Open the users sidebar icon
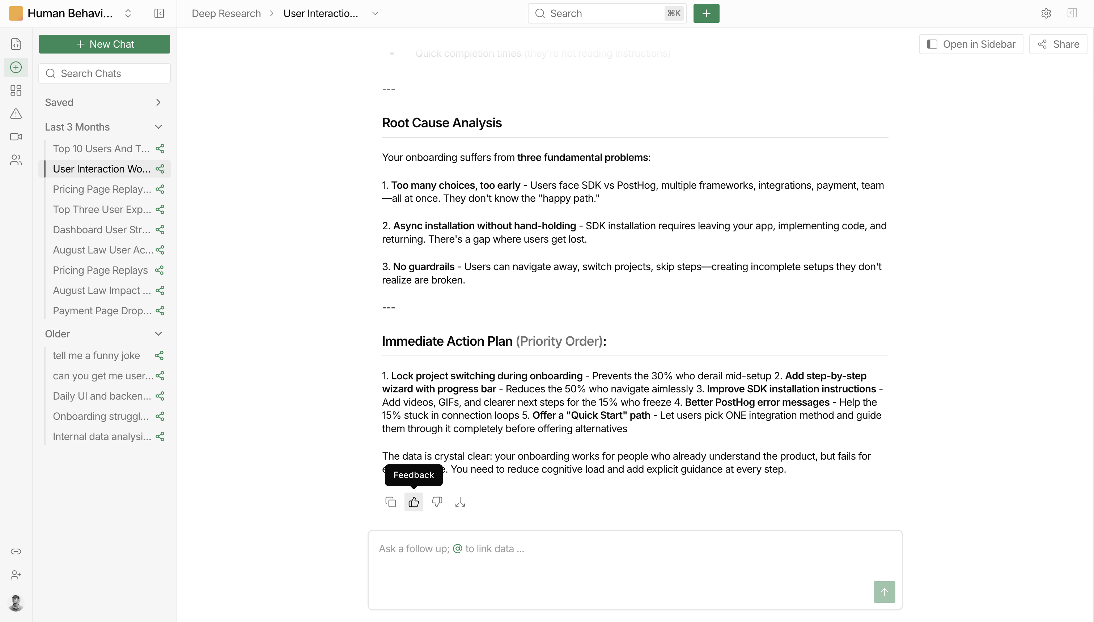 coord(16,160)
